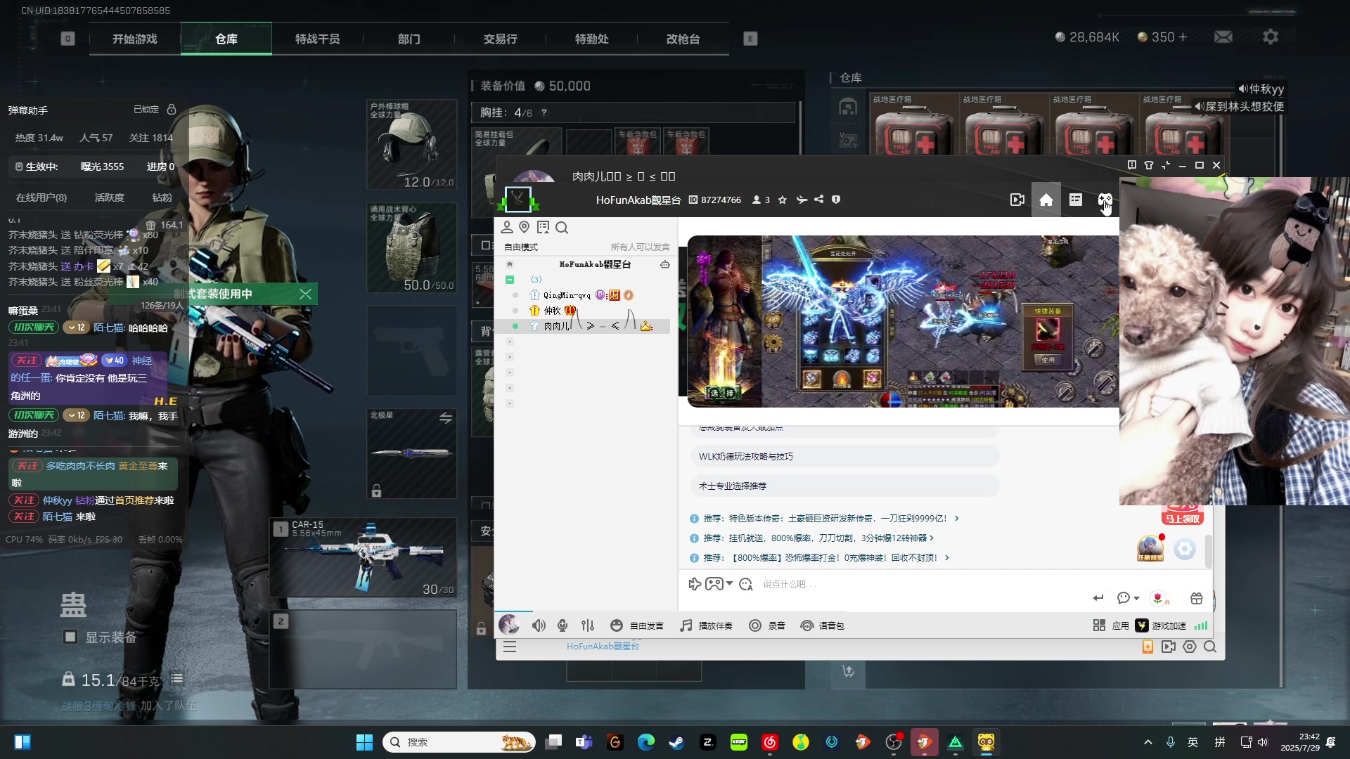This screenshot has height=759, width=1350.
Task: Toggle the 显示装备 checkbox
Action: click(70, 637)
